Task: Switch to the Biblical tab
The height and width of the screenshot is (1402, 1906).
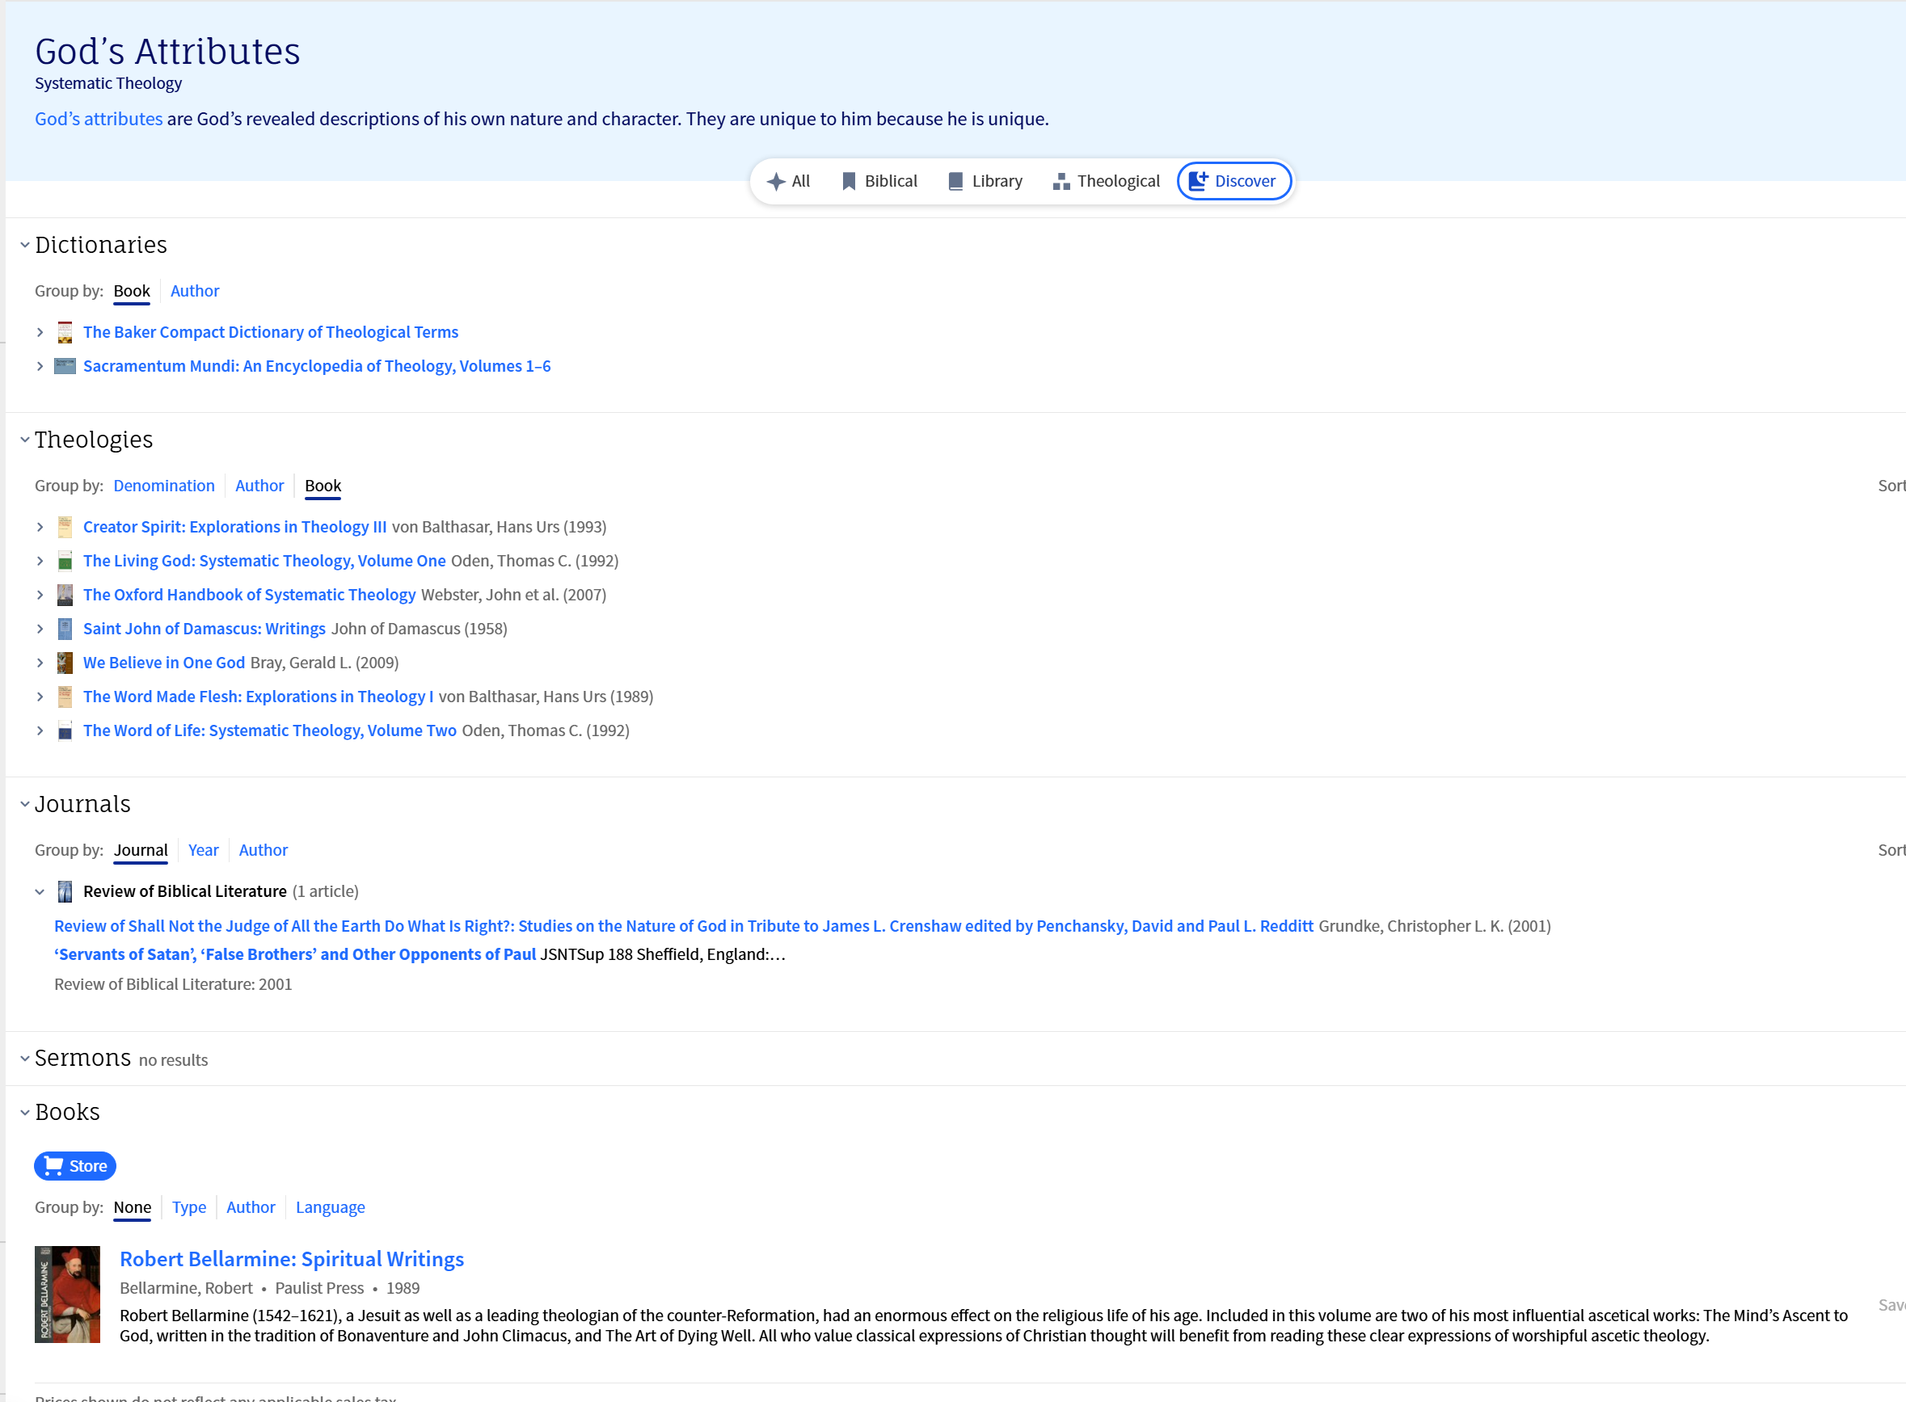Action: pos(879,181)
